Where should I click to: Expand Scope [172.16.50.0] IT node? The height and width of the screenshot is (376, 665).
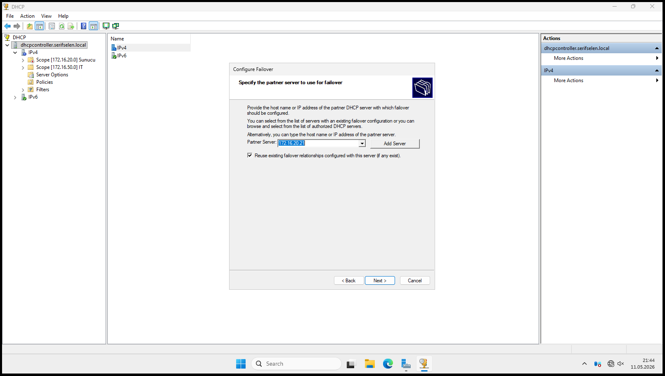23,68
